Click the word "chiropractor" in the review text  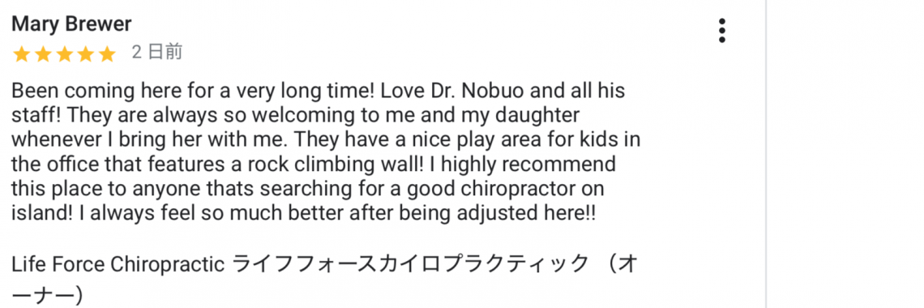[x=516, y=189]
